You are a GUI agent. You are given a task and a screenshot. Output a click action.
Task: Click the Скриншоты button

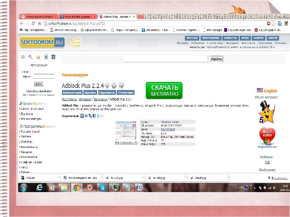coord(107,92)
